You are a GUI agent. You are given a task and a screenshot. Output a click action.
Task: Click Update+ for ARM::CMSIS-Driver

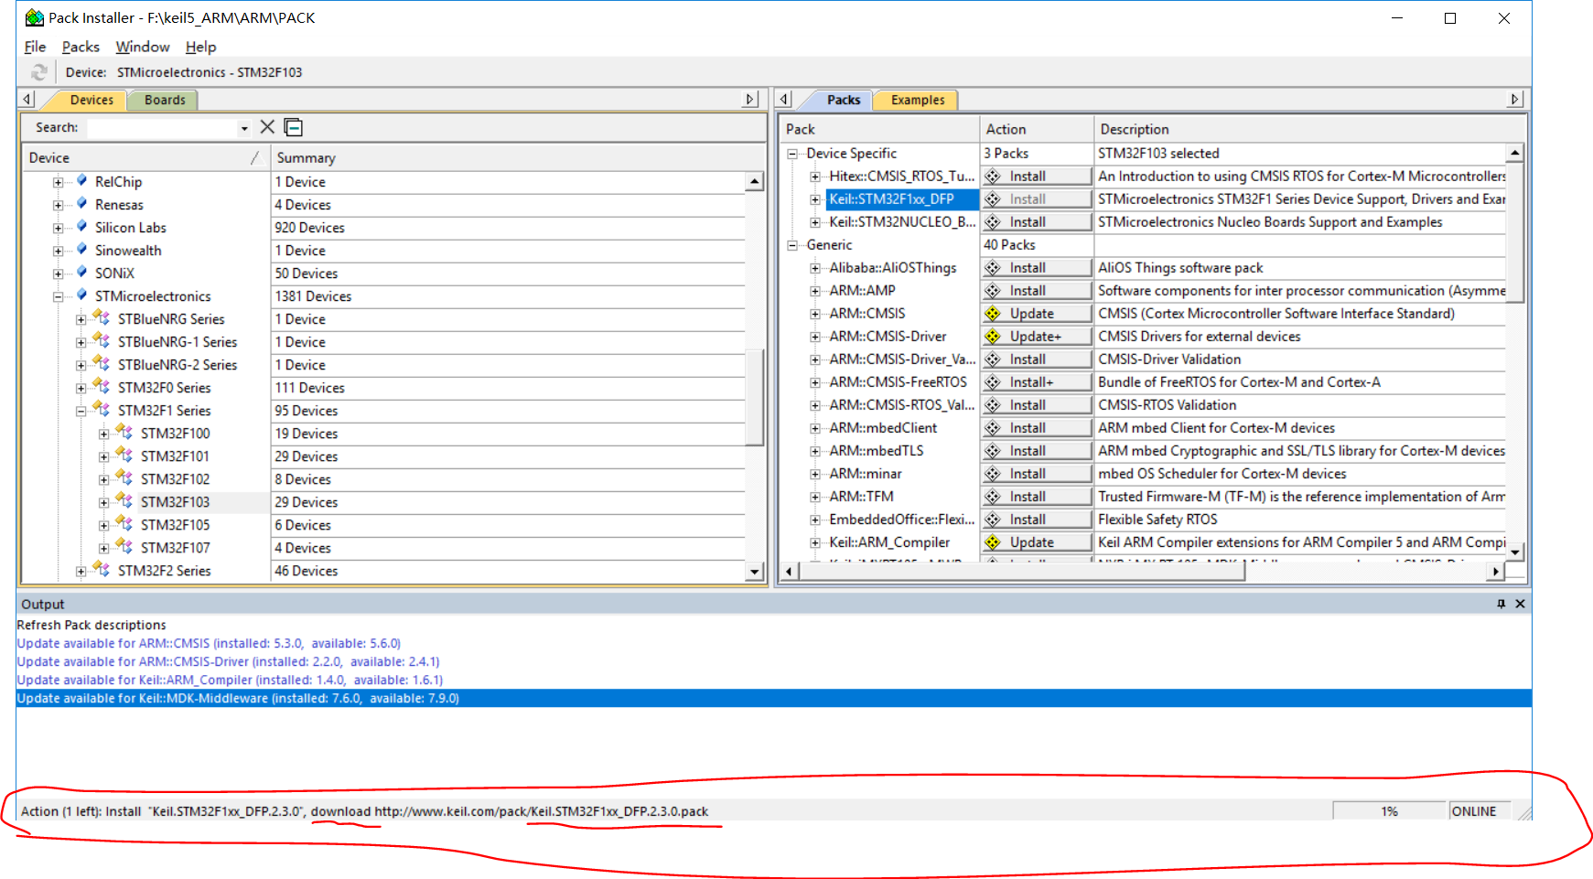coord(1037,337)
